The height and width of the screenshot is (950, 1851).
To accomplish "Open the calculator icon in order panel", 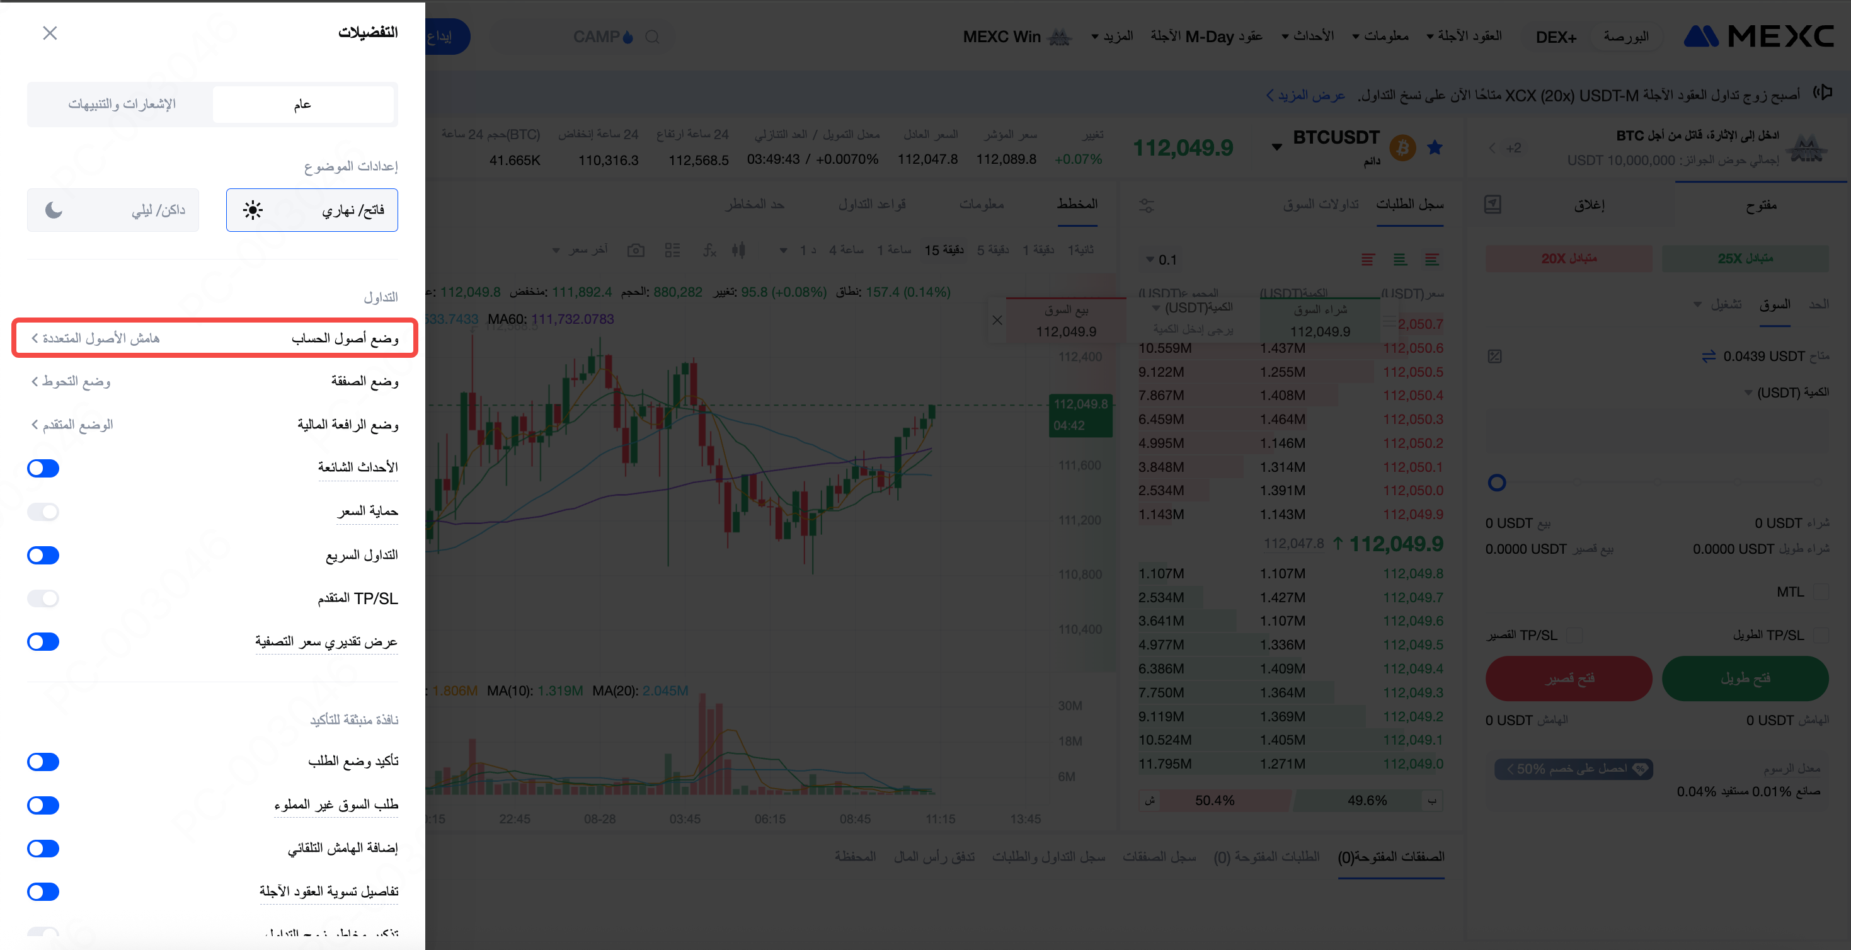I will point(1493,205).
